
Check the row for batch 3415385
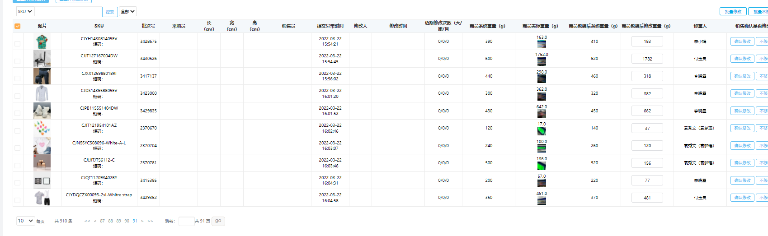click(18, 183)
